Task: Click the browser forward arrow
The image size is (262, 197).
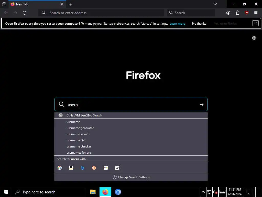Action: click(x=15, y=13)
